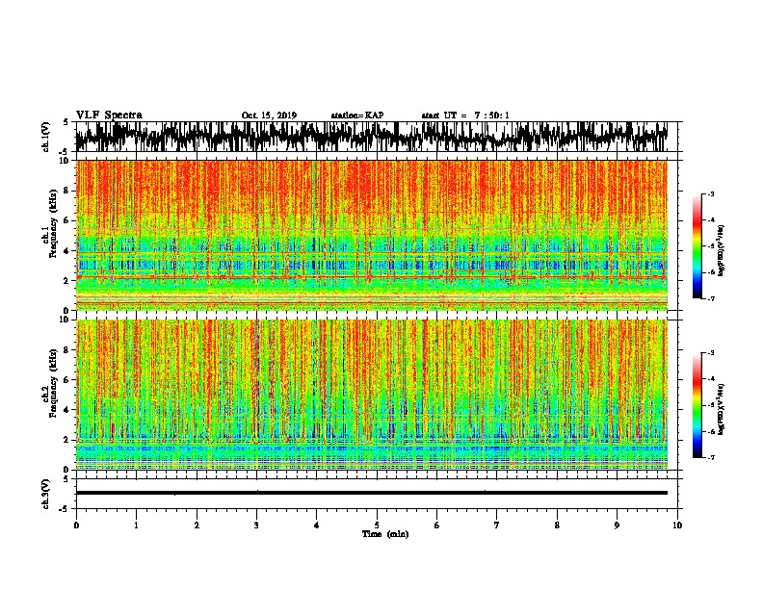Viewport: 763px width, 589px height.
Task: Click time axis tick label "3"
Action: [x=256, y=525]
